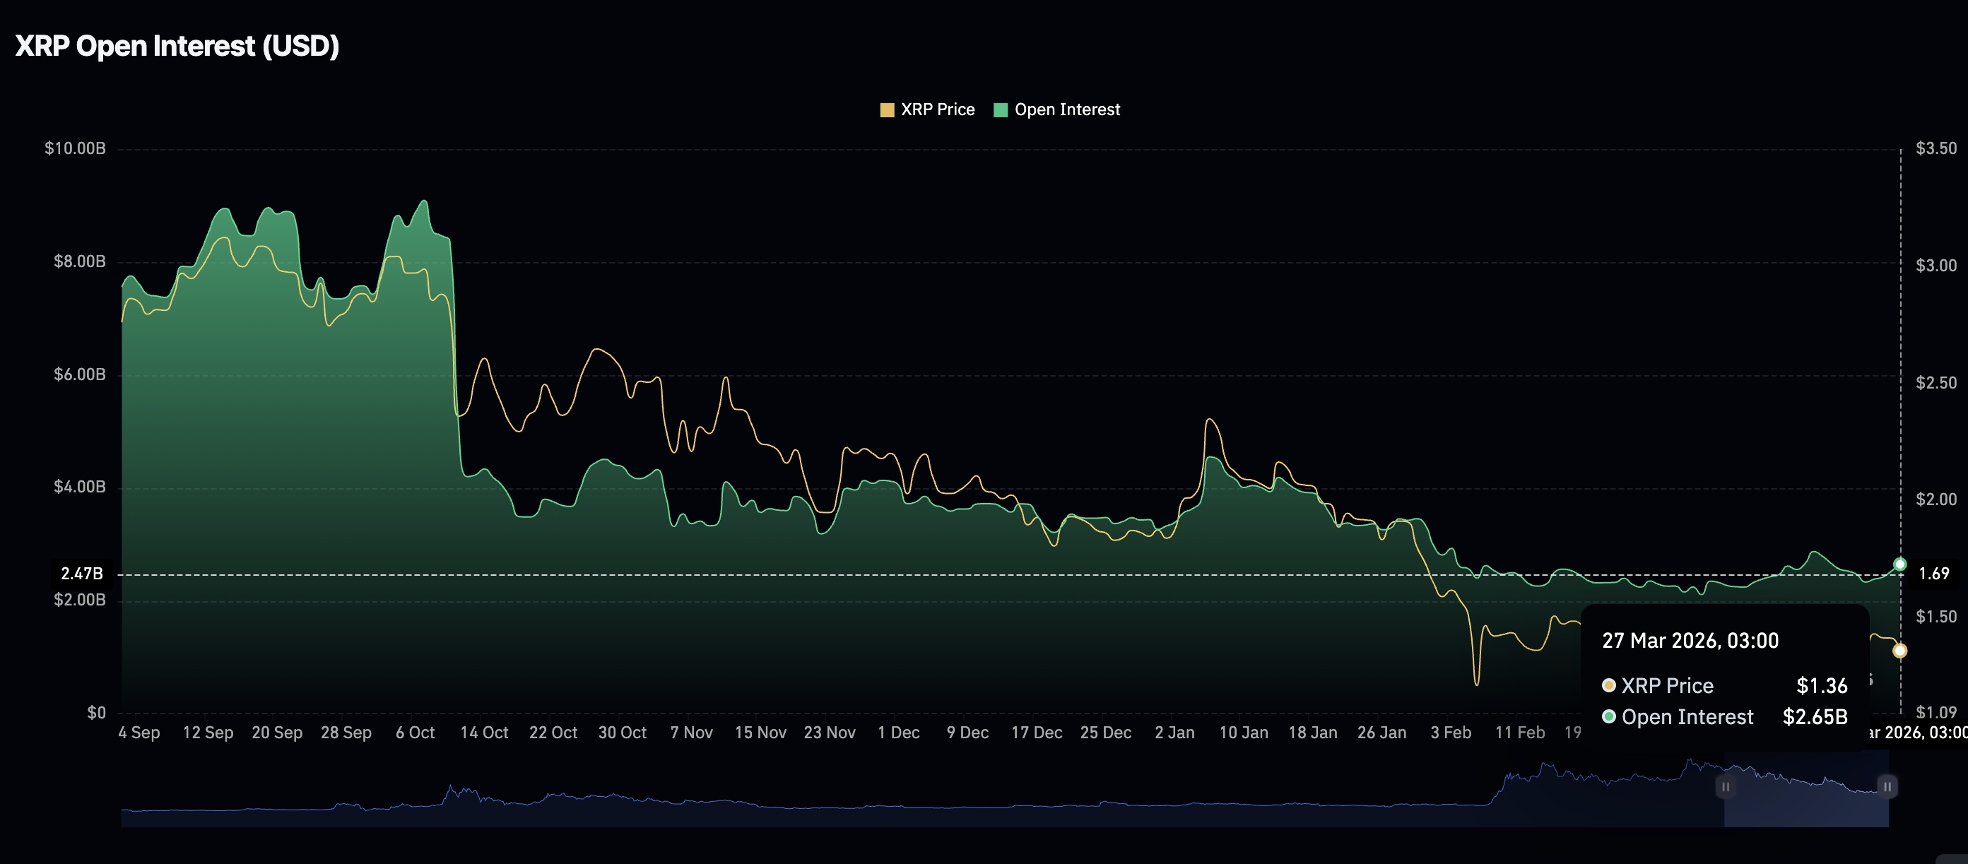Click the yellow XRP Price legend swatch
Viewport: 1968px width, 864px height.
[x=887, y=110]
